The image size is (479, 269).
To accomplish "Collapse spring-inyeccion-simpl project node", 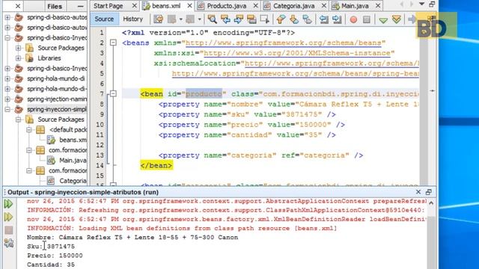I will pos(7,109).
